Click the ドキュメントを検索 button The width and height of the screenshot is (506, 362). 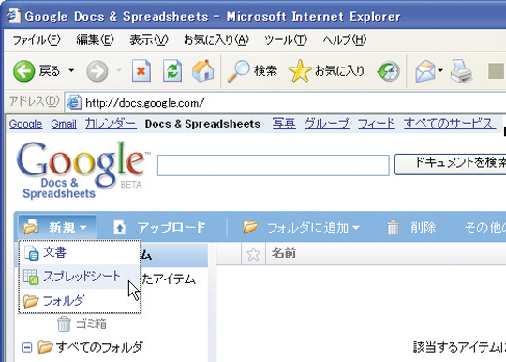click(451, 164)
